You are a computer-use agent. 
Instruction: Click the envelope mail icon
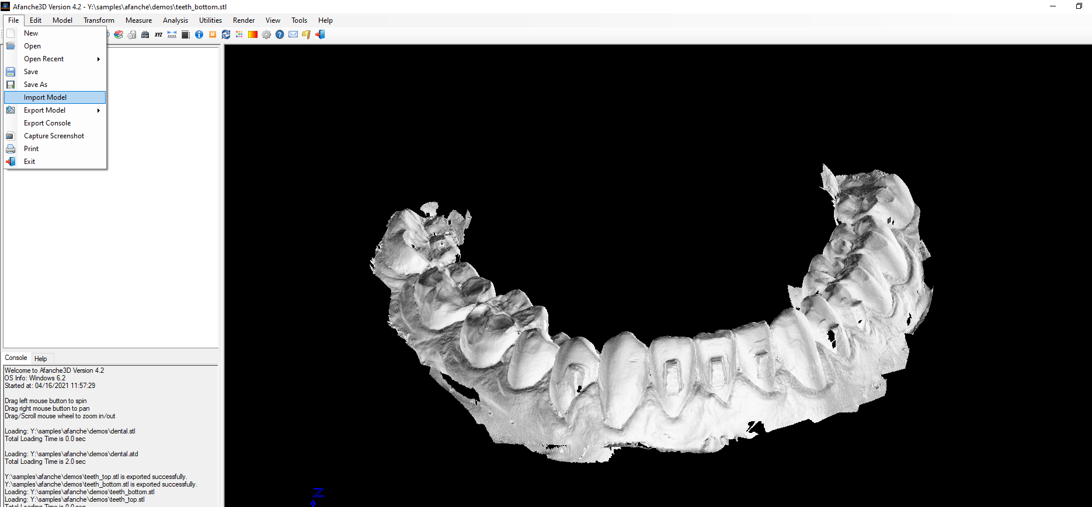tap(293, 35)
